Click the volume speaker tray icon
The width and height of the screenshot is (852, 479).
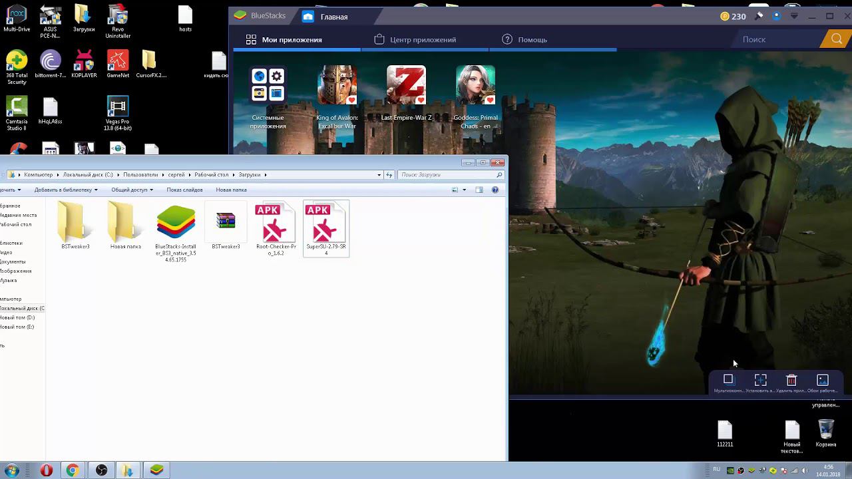pyautogui.click(x=807, y=470)
